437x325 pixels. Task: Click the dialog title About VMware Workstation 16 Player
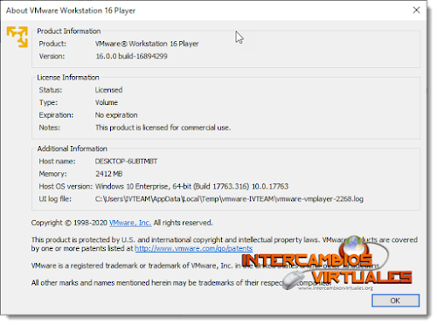coord(71,10)
